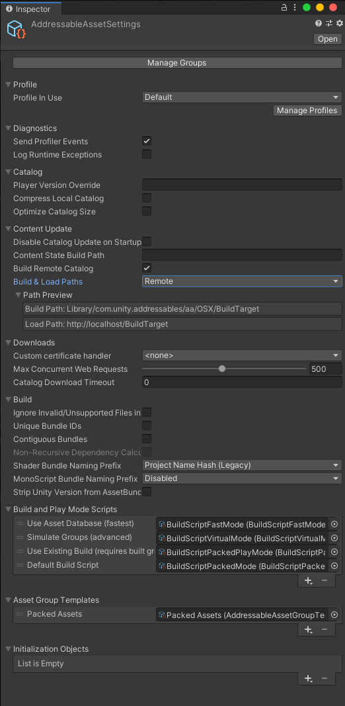Viewport: 345px width, 706px height.
Task: Toggle Build Remote Catalog checkbox
Action: pos(147,269)
